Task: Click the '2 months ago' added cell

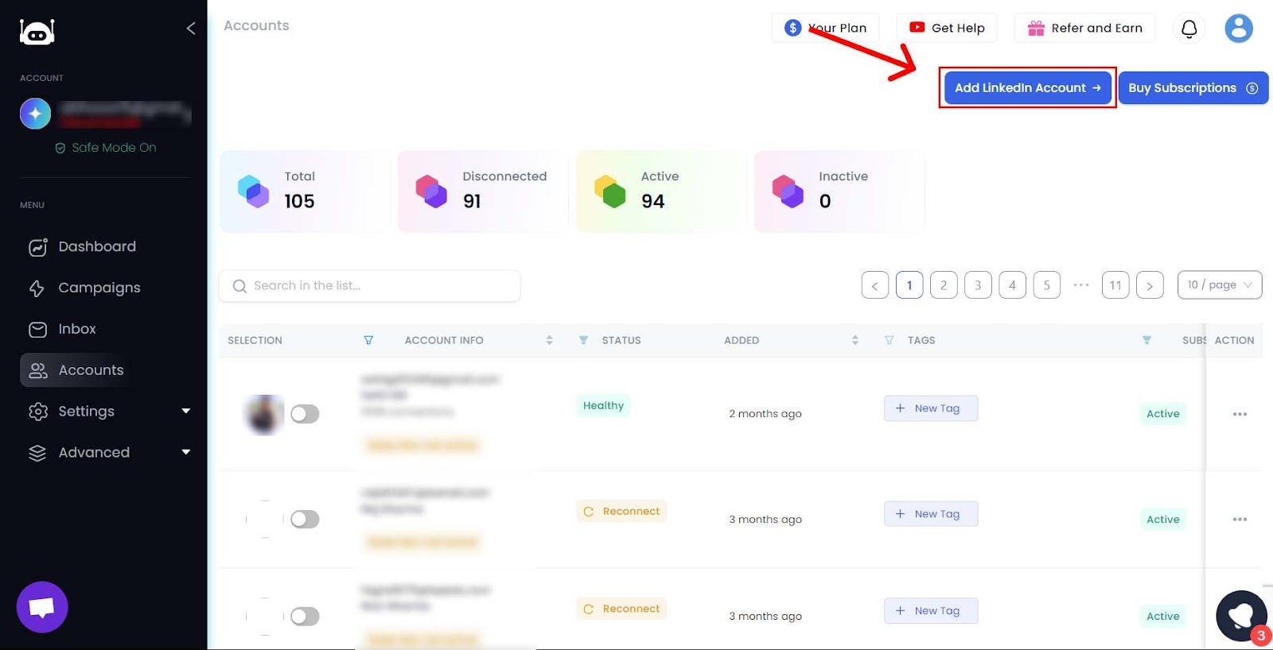Action: pos(765,414)
